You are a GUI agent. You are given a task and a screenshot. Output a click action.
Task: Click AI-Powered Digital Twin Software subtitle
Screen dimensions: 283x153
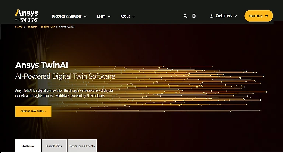coord(65,76)
